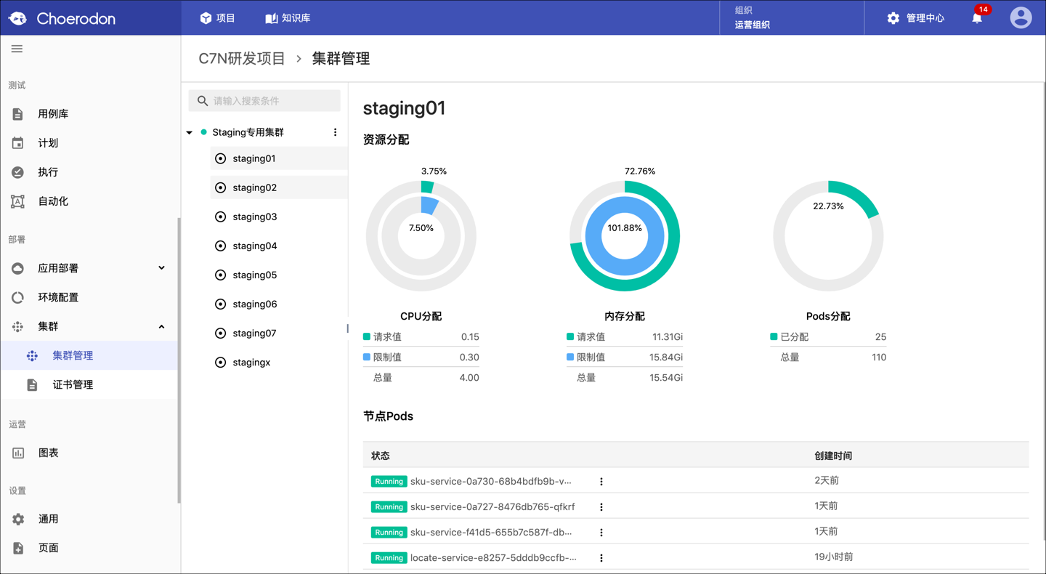Click the 集群管理 breadcrumb
This screenshot has height=574, width=1046.
(x=341, y=59)
